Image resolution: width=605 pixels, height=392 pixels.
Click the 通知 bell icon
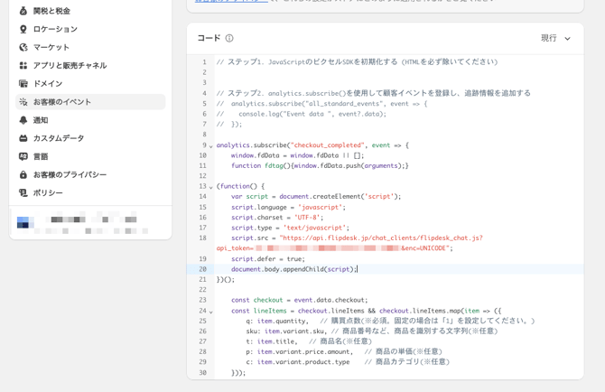click(23, 120)
